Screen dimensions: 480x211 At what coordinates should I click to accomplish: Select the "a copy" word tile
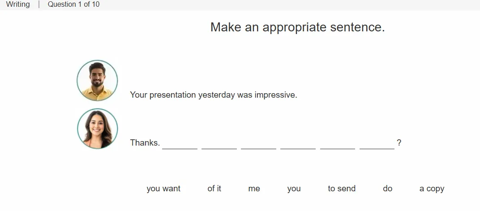pyautogui.click(x=432, y=189)
